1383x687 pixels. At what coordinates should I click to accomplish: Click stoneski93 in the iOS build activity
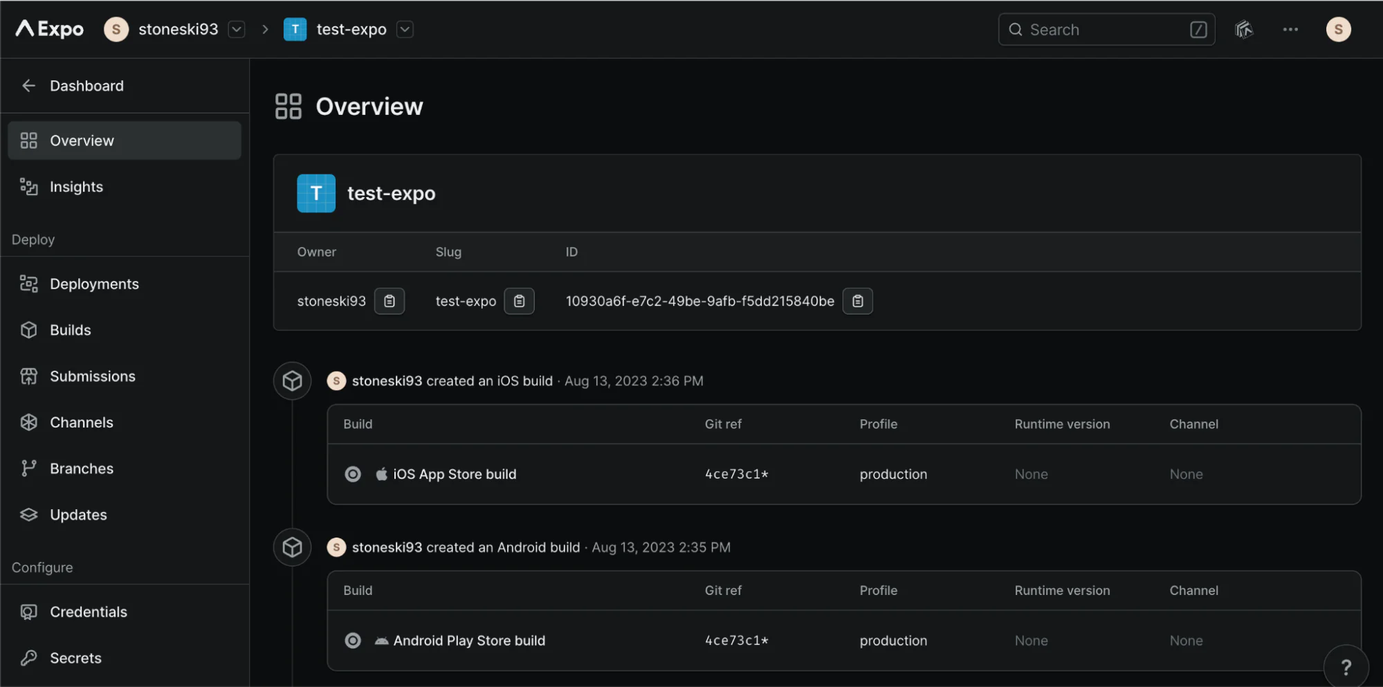click(387, 381)
